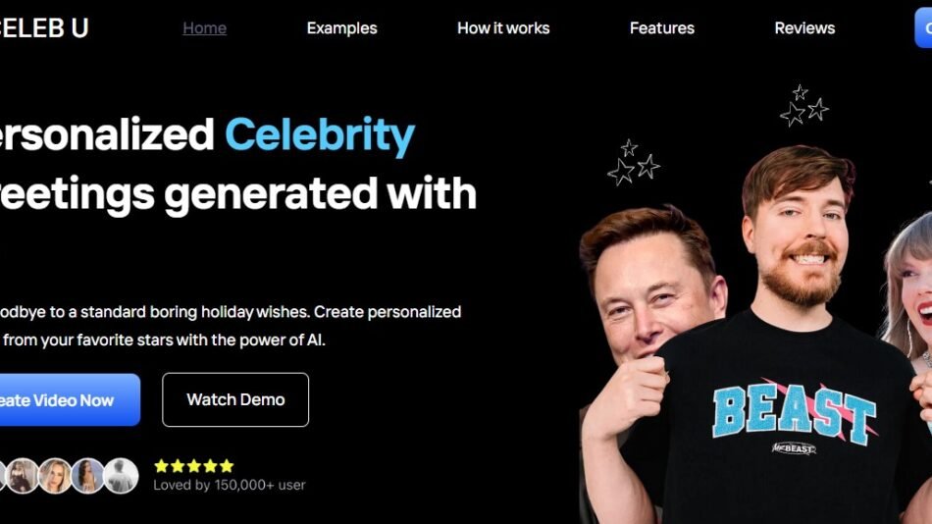Navigate to How it works
932x524 pixels.
pyautogui.click(x=503, y=27)
